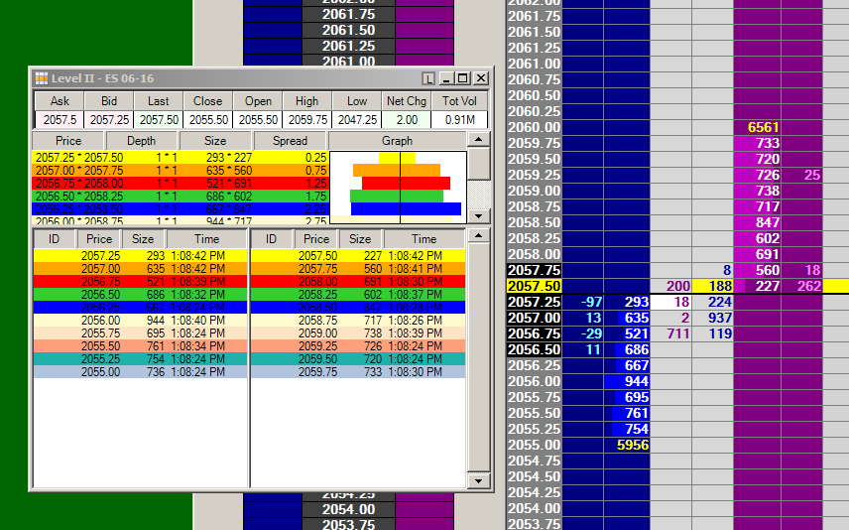
Task: Click the Depth column header
Action: coord(141,141)
